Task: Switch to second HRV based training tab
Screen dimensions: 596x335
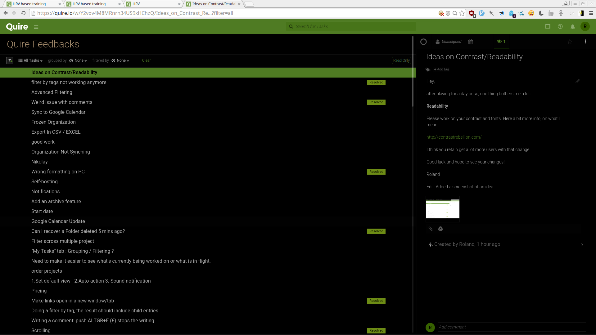Action: (x=93, y=4)
